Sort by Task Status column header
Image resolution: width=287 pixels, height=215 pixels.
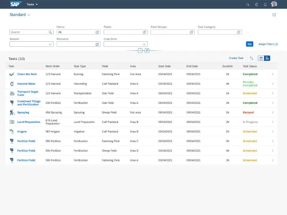(x=250, y=66)
